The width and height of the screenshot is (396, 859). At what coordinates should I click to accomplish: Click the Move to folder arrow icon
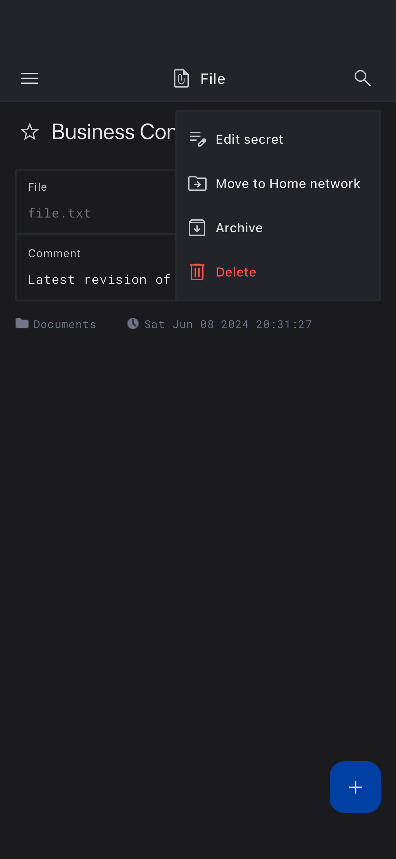[197, 183]
